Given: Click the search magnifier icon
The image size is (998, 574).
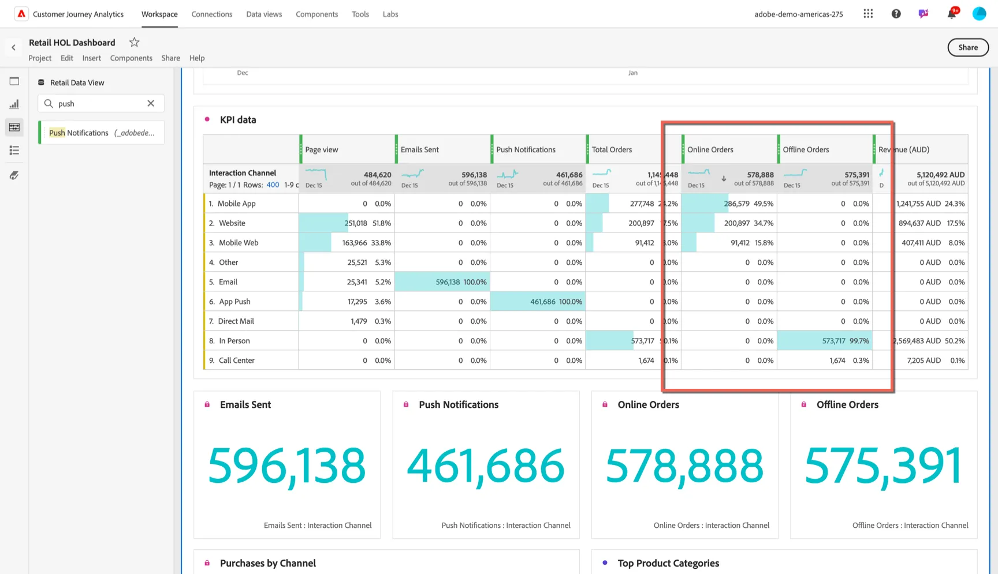Looking at the screenshot, I should tap(49, 104).
